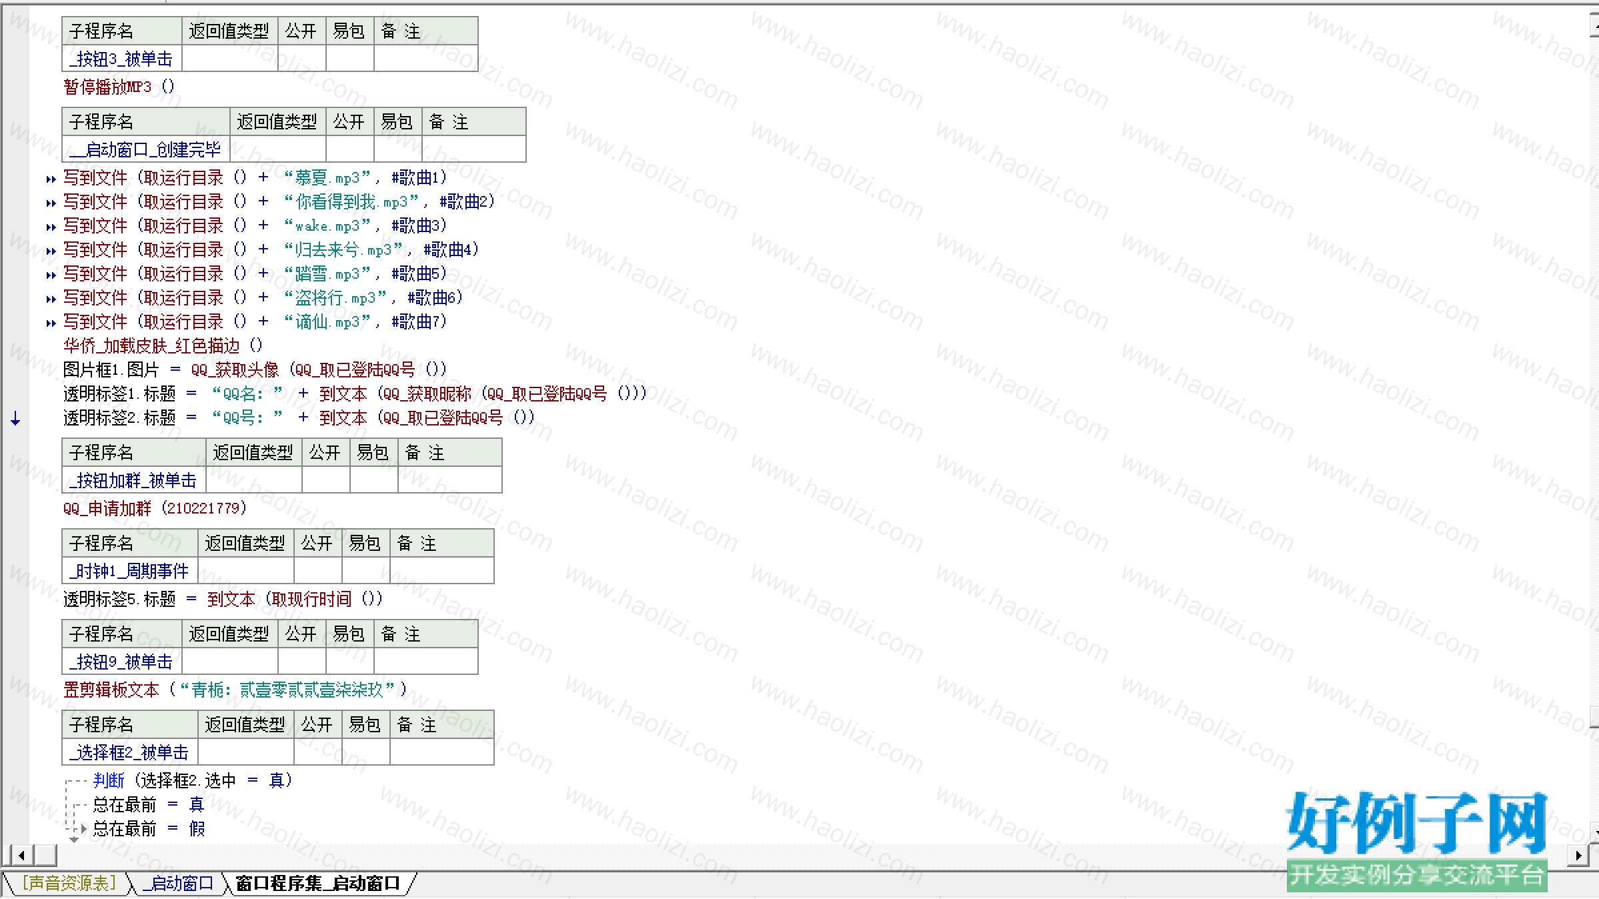Click the 总在最前 = 真 line
Viewport: 1599px width, 899px height.
(149, 804)
